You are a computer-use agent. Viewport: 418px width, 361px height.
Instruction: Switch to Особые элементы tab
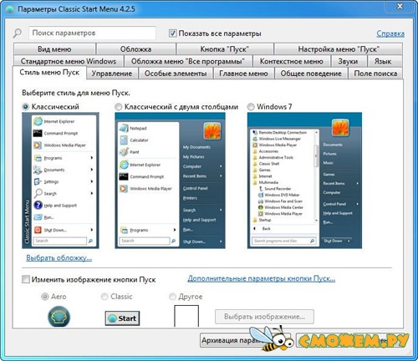176,74
